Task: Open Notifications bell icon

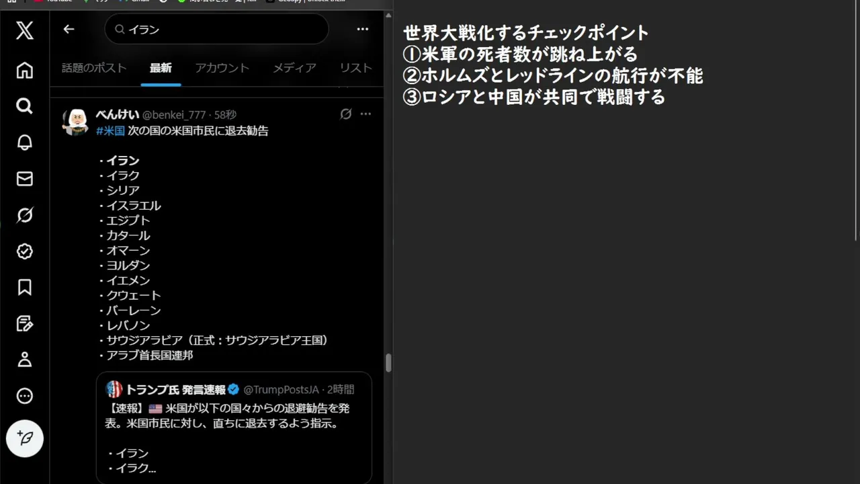Action: point(25,143)
